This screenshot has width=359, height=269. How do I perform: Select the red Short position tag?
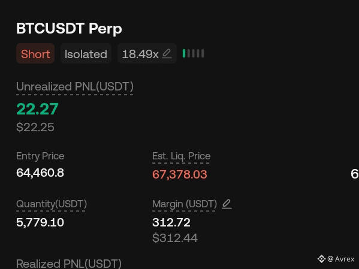[x=35, y=53]
